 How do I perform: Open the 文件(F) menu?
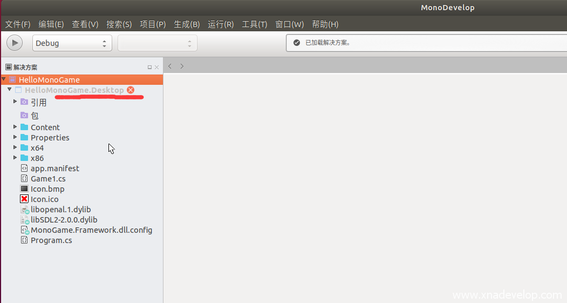18,24
